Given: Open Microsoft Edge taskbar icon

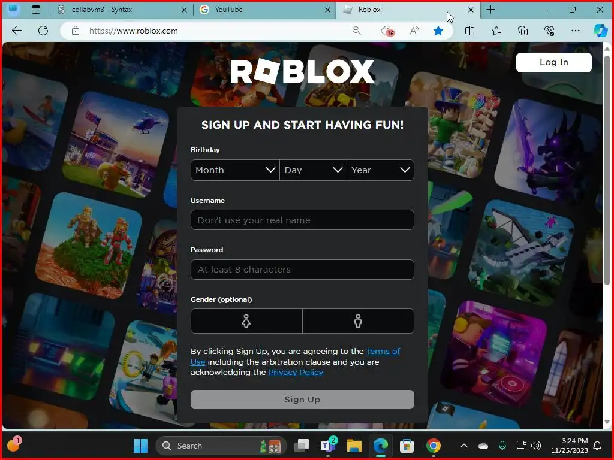Looking at the screenshot, I should [x=381, y=446].
